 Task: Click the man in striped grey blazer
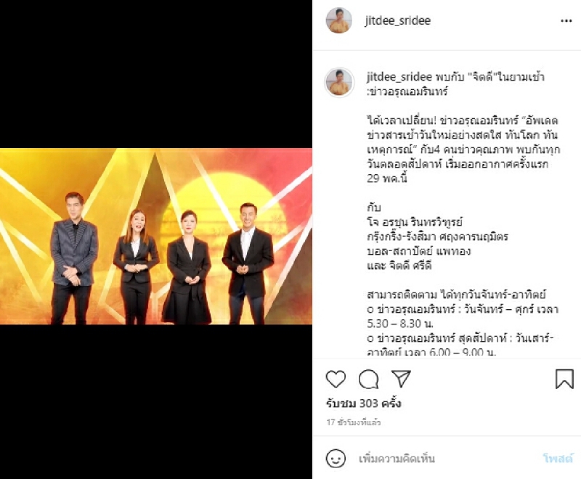[73, 258]
